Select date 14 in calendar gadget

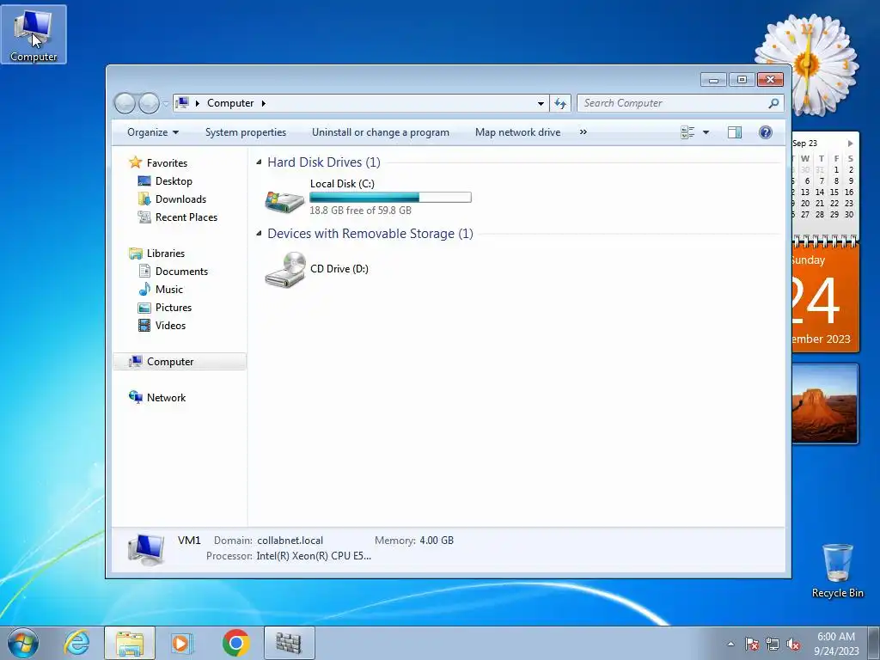(819, 192)
